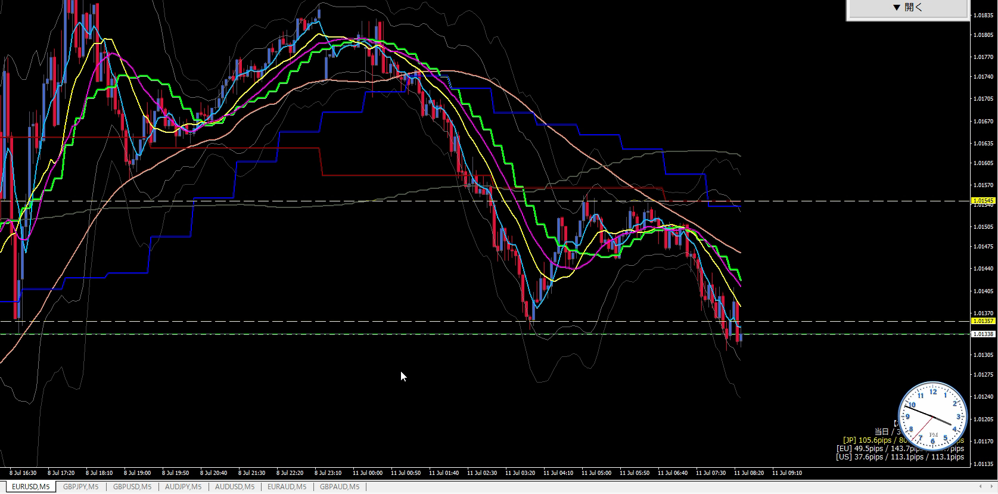Click the 1.01405 price scale value

click(x=983, y=291)
